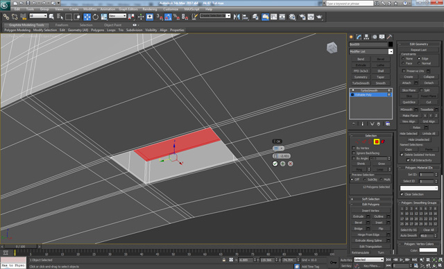The height and width of the screenshot is (269, 444).
Task: Toggle the Full Interactivity checkbox
Action: click(408, 160)
